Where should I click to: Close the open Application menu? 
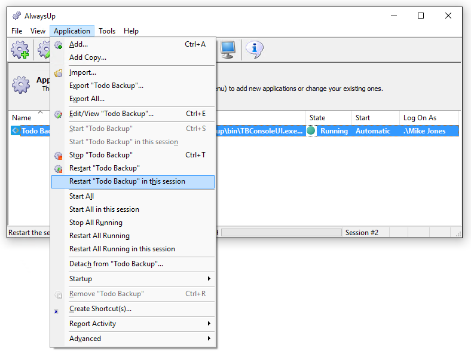coord(72,31)
